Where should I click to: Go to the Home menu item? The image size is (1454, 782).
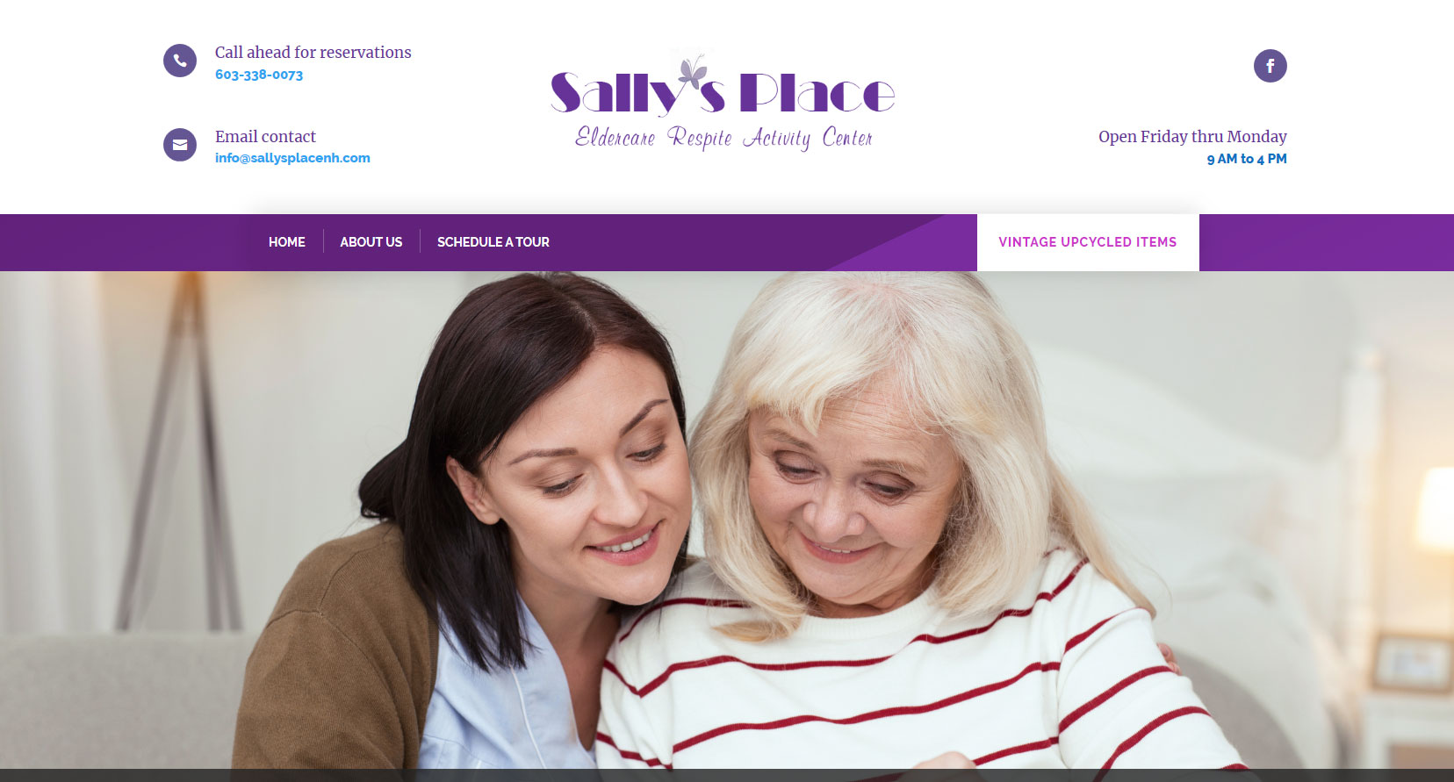click(x=287, y=242)
